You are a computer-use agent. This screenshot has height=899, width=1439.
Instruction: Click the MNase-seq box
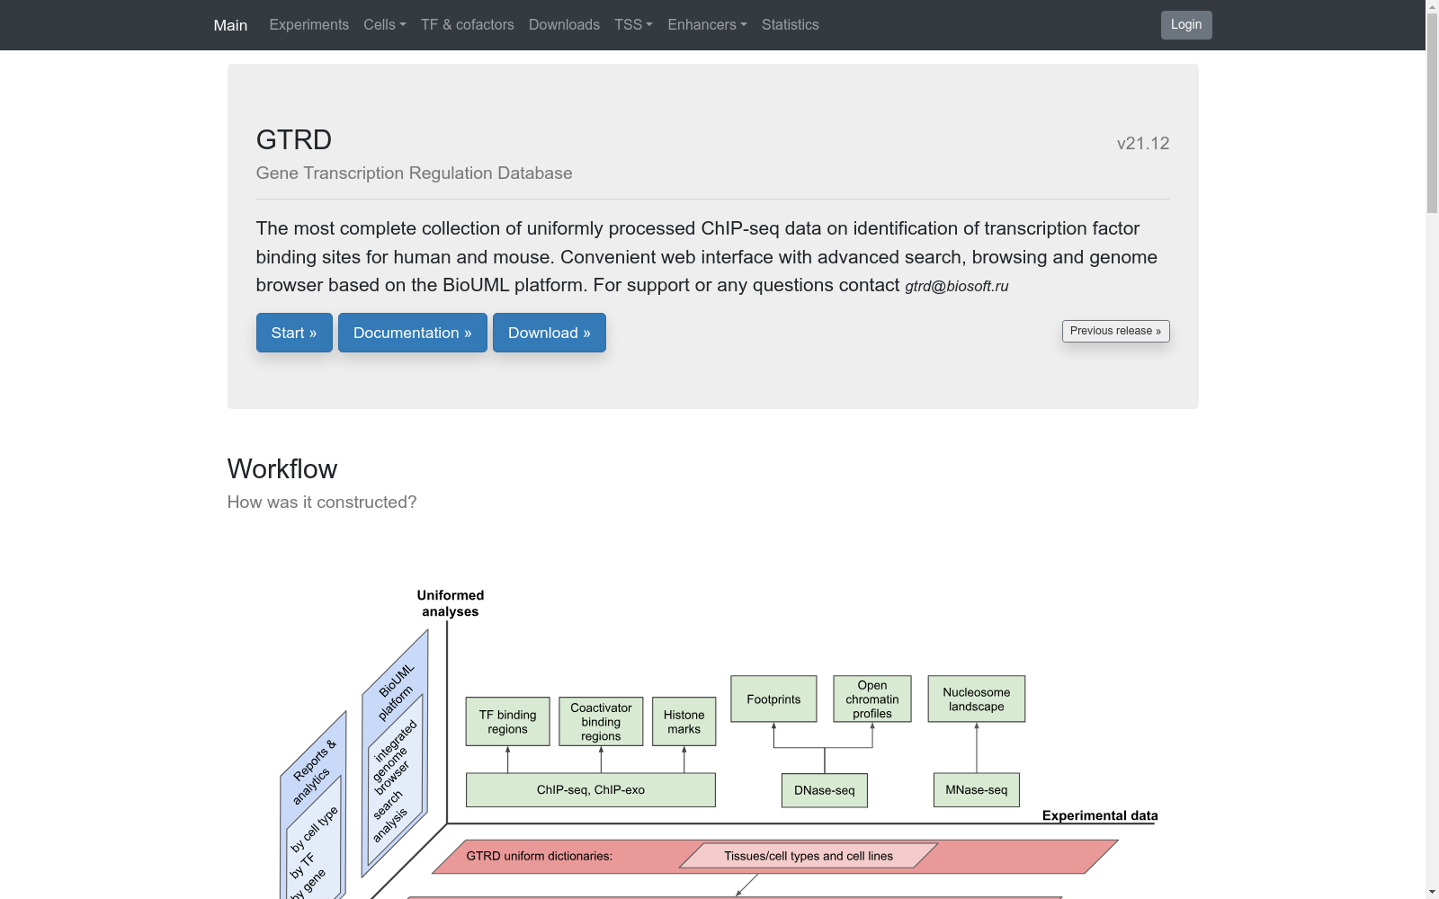977,790
